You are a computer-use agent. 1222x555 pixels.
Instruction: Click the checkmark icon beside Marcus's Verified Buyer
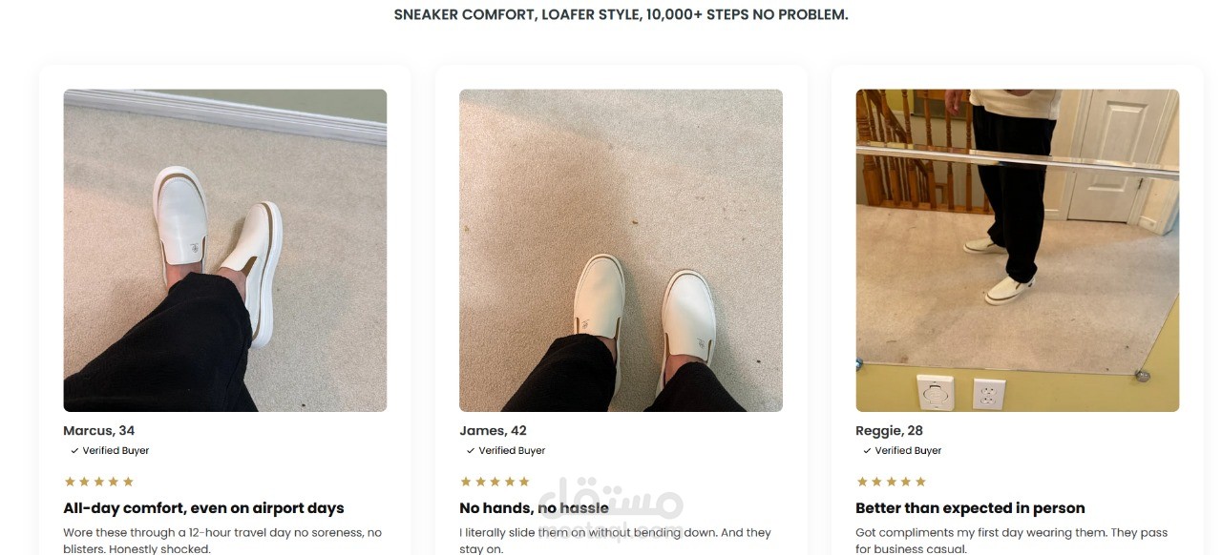click(x=74, y=451)
